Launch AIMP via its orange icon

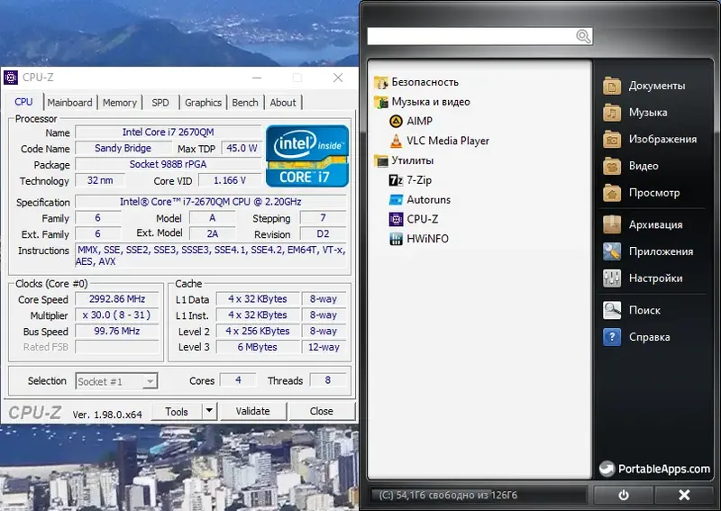tap(396, 122)
